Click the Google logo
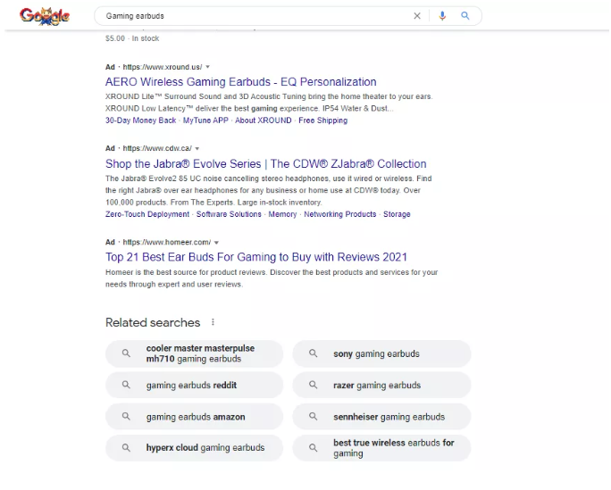The image size is (611, 490). pyautogui.click(x=44, y=15)
